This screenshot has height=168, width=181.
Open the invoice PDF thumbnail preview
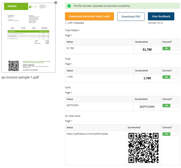point(28,37)
